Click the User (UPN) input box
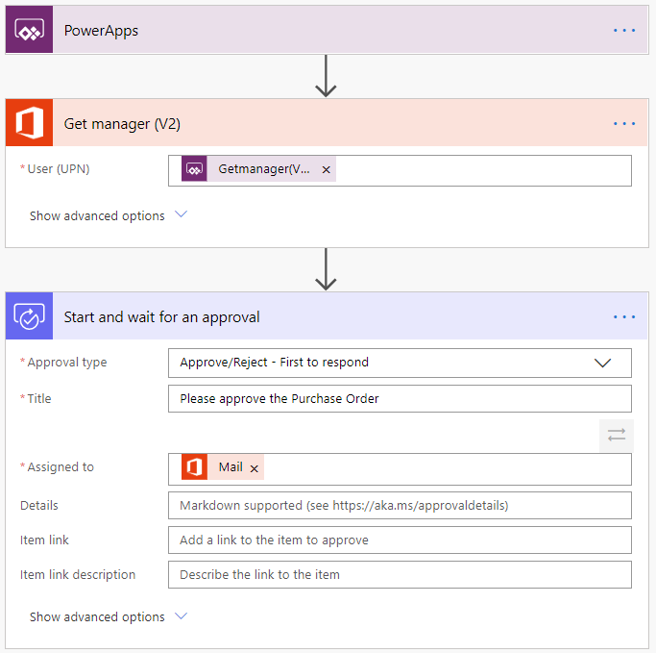 click(400, 171)
